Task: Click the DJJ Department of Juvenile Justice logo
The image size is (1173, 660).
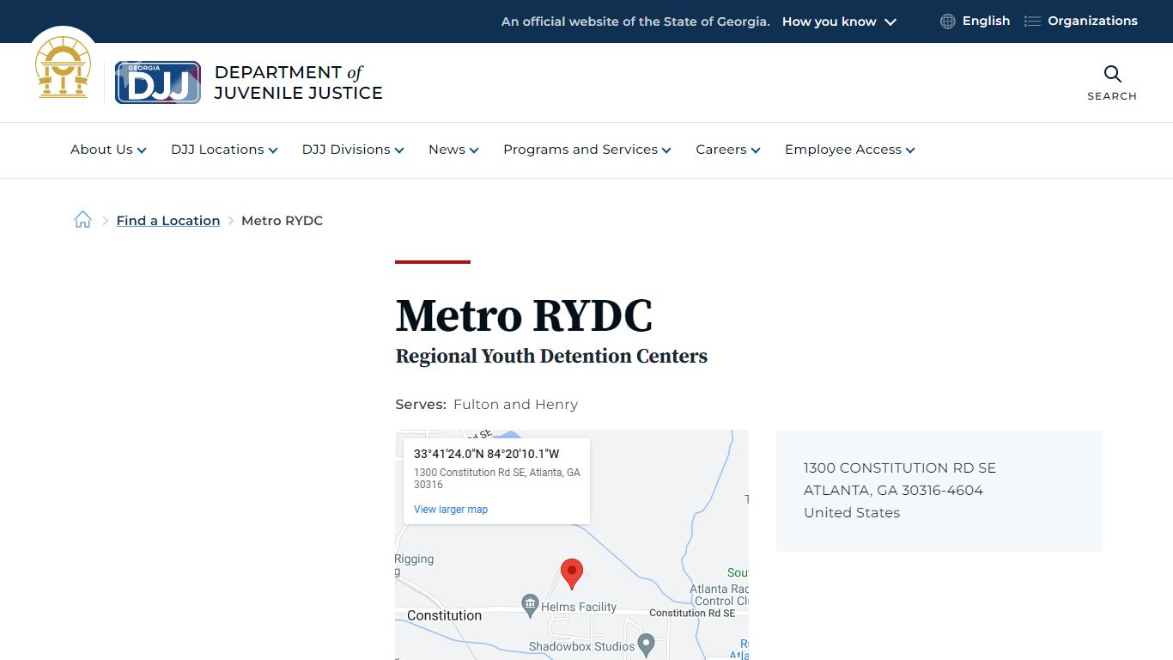Action: (x=158, y=82)
